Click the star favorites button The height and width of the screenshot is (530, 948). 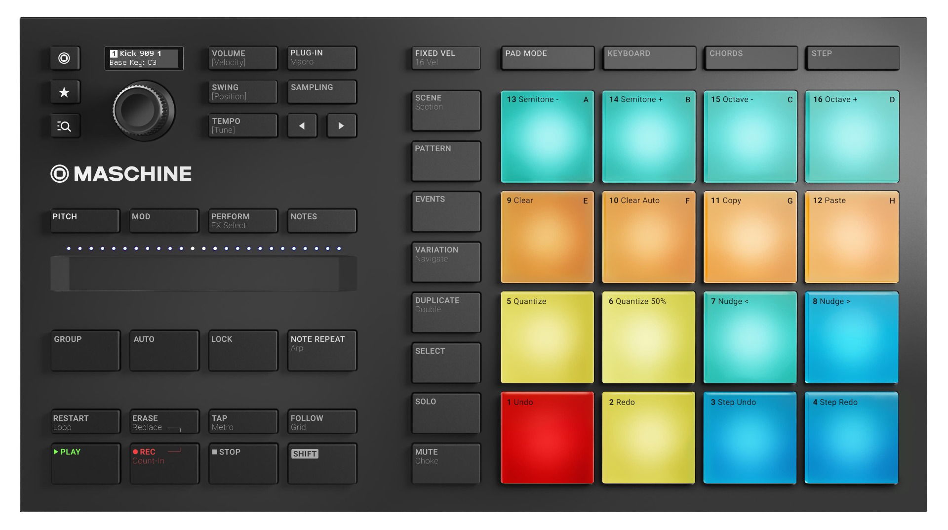65,92
